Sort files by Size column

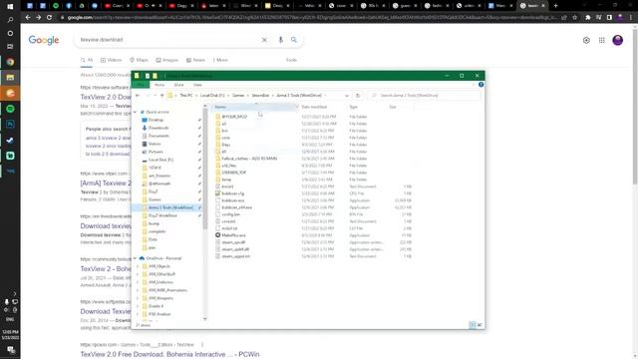click(393, 107)
